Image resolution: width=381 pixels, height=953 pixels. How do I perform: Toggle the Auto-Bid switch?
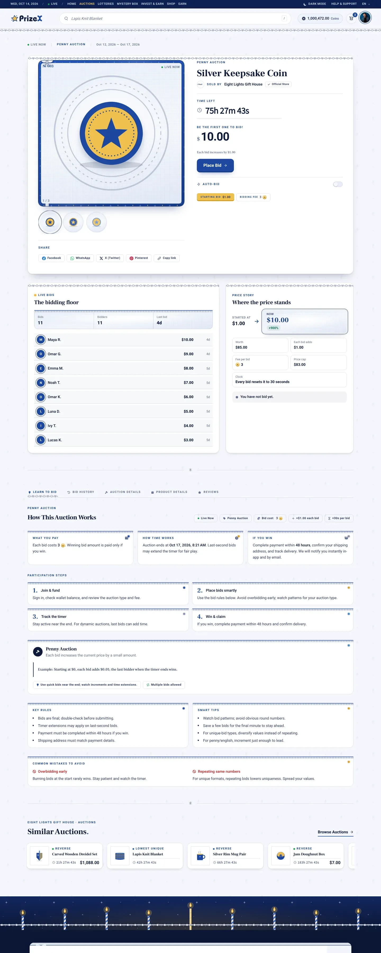pos(338,184)
